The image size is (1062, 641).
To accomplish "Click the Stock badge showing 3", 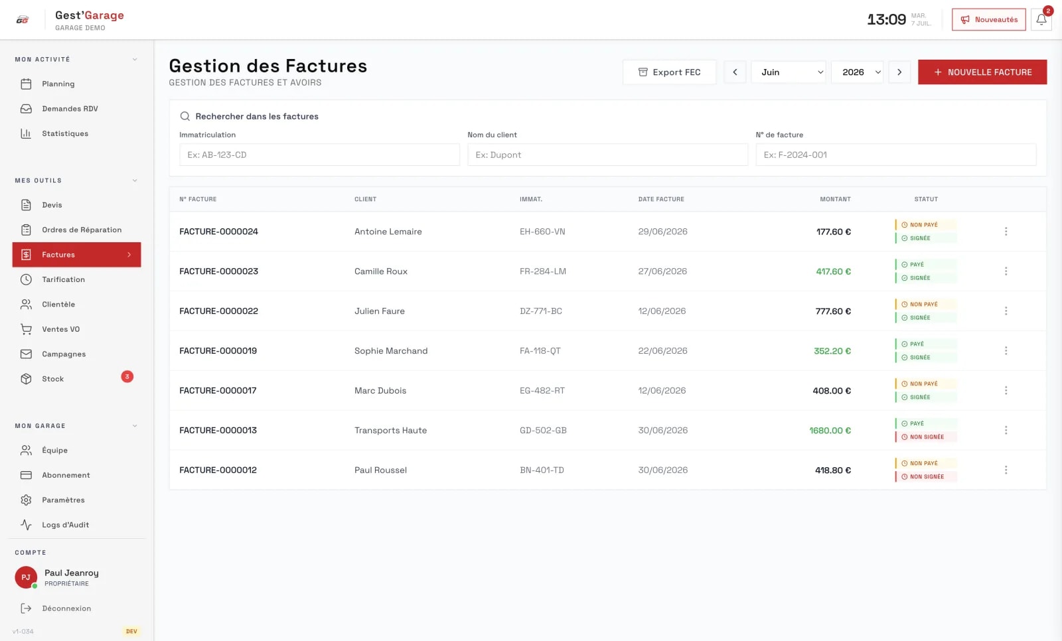I will point(127,377).
